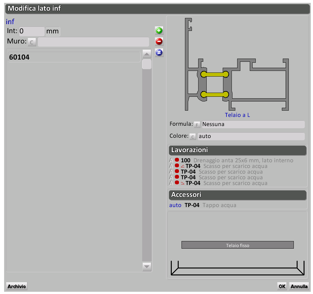Click the frame outline diagram at bottom
This screenshot has width=313, height=294.
pos(238,268)
